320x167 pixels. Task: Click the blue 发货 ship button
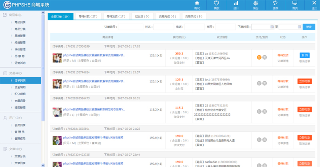(305, 55)
